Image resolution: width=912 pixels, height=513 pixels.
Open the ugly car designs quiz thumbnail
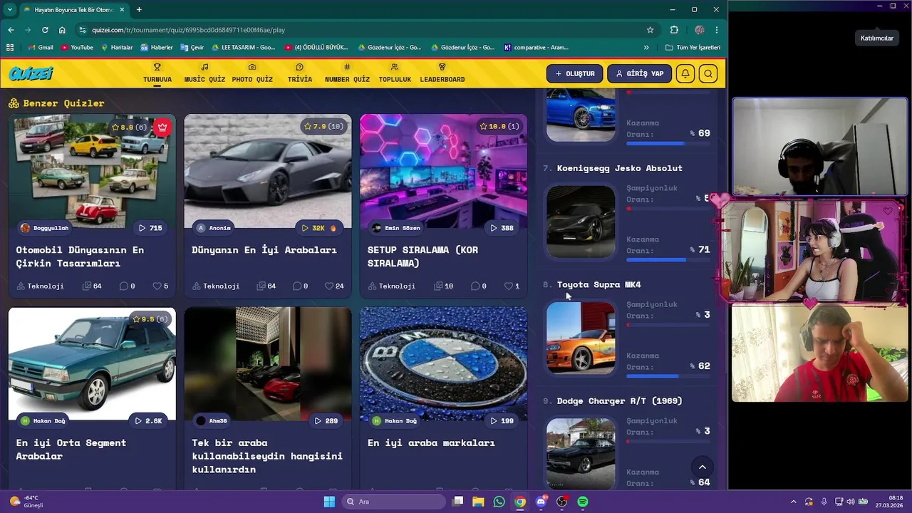[92, 171]
